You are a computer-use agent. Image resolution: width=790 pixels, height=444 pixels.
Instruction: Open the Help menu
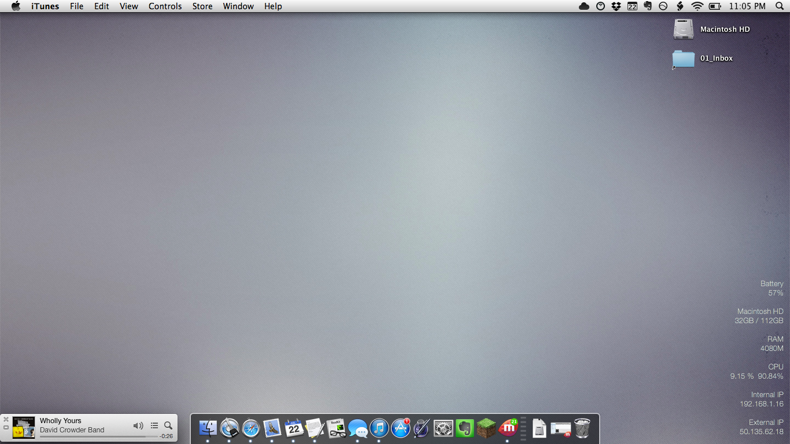tap(273, 6)
